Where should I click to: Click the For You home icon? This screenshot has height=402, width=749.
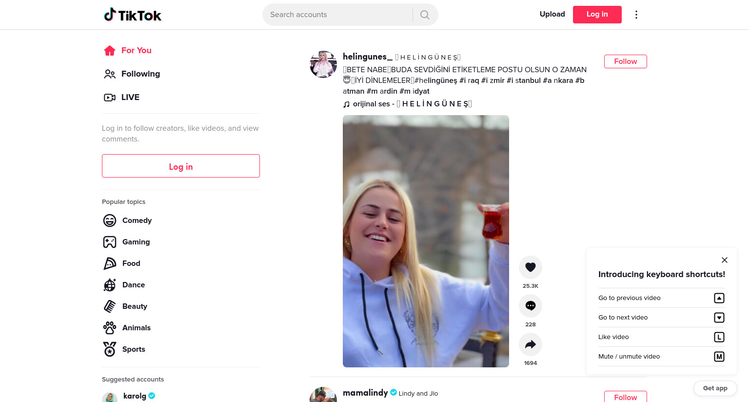pos(110,50)
